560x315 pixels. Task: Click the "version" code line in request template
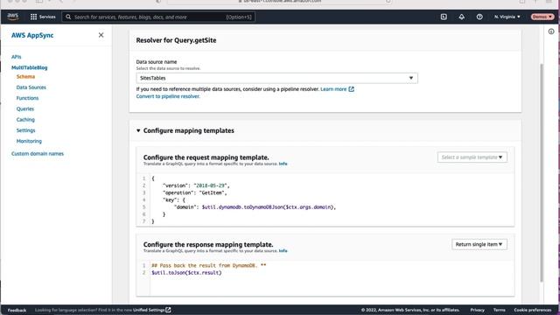[196, 185]
